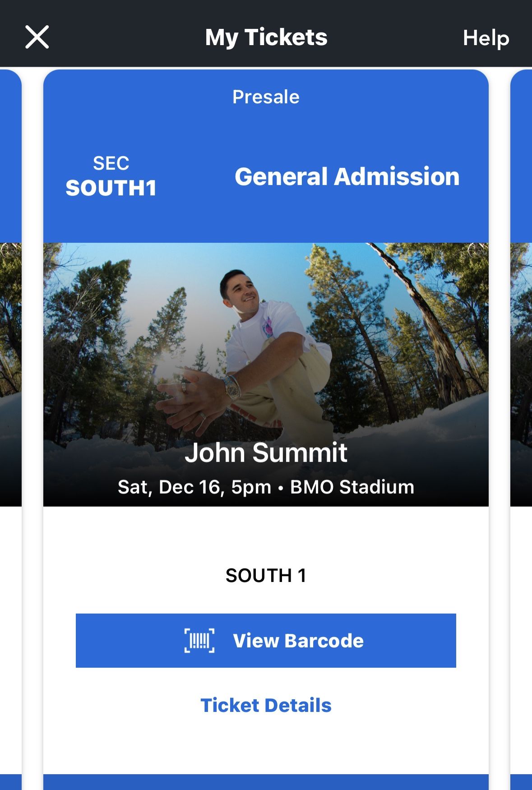The width and height of the screenshot is (532, 790).
Task: Tap the John Summit event name
Action: (x=266, y=453)
